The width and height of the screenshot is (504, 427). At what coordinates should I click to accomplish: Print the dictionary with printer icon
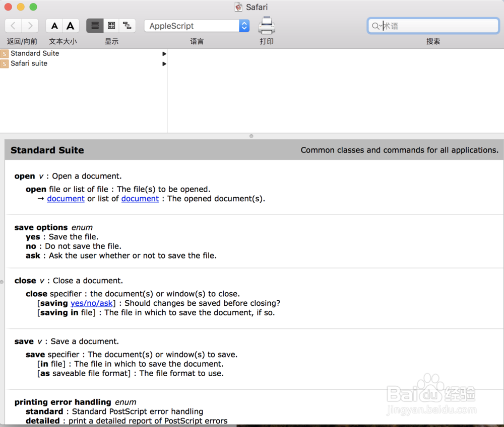[x=267, y=25]
